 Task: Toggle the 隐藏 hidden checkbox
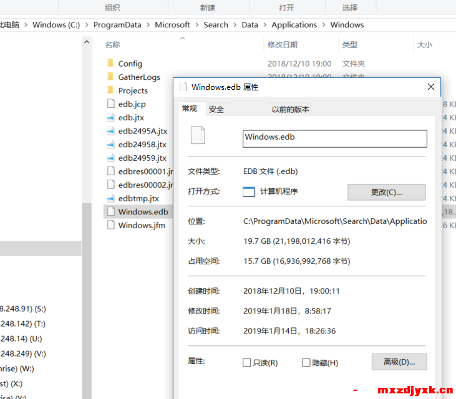point(306,363)
